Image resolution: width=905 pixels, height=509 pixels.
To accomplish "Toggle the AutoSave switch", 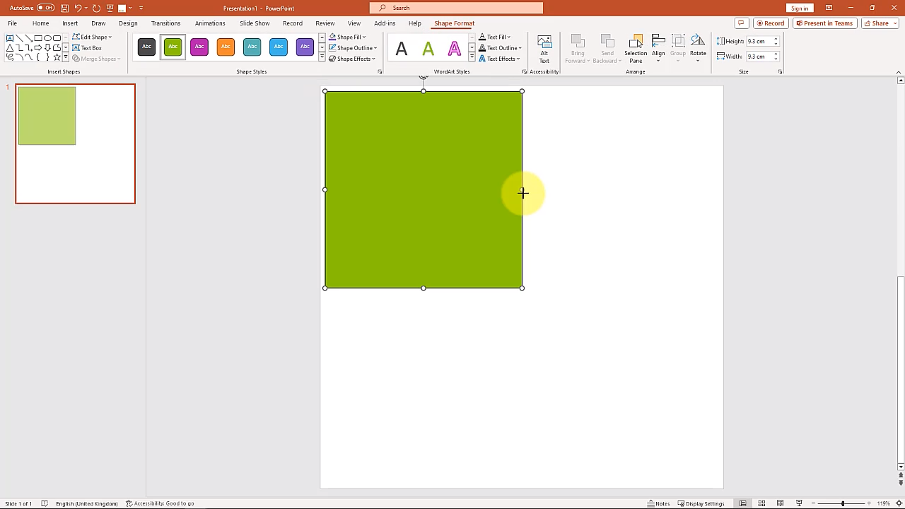I will click(45, 8).
